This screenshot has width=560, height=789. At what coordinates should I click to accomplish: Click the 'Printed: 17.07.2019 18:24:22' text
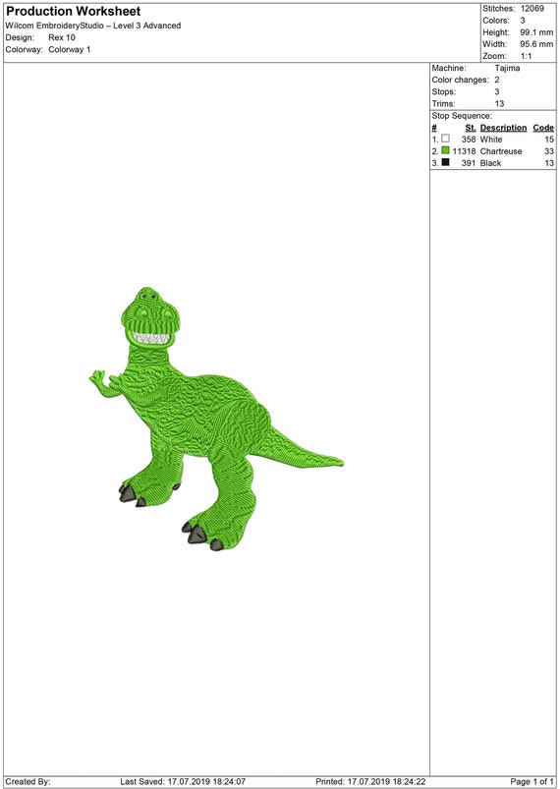[x=371, y=781]
